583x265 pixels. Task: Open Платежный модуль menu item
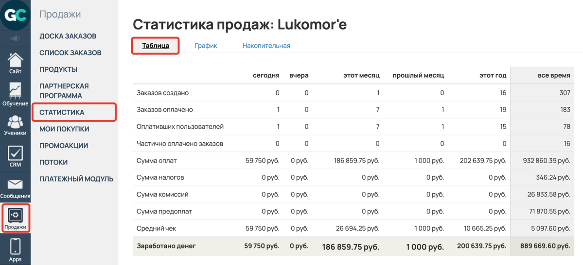(76, 179)
